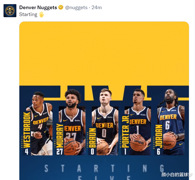Click the raised hand emoji
Viewport: 195px width, 180px height.
[x=41, y=14]
